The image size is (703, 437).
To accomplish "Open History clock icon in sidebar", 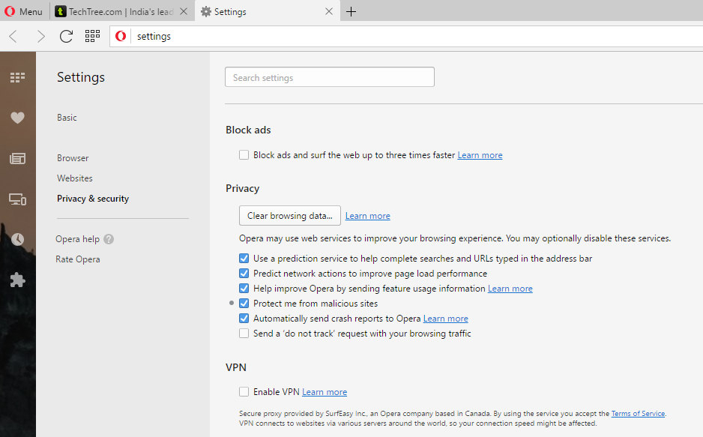I will [17, 239].
